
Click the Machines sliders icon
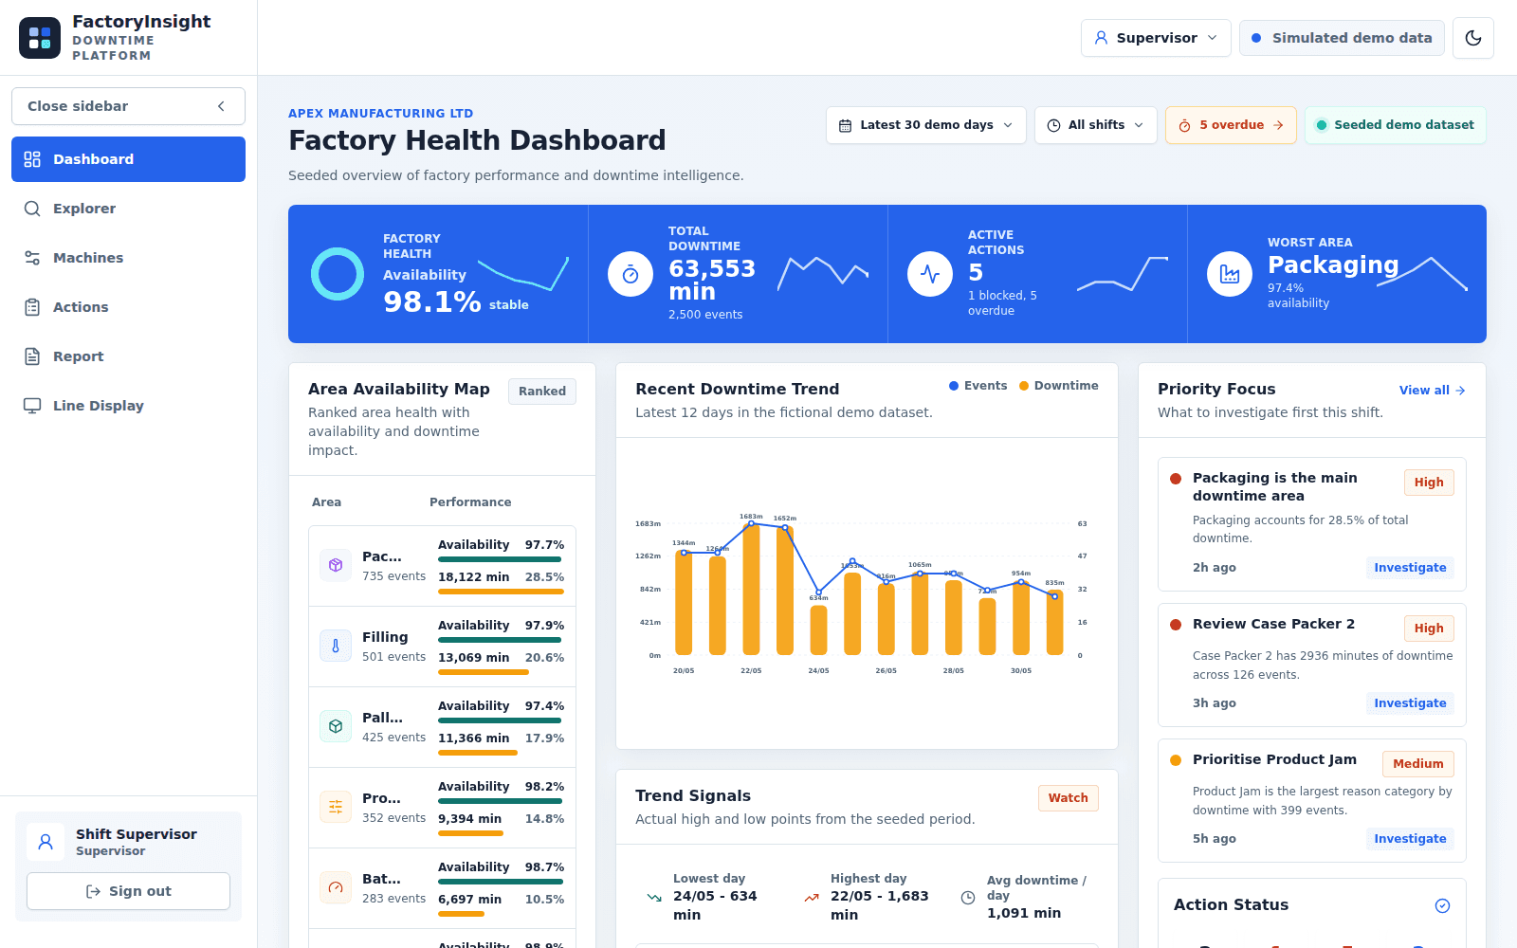(x=32, y=258)
